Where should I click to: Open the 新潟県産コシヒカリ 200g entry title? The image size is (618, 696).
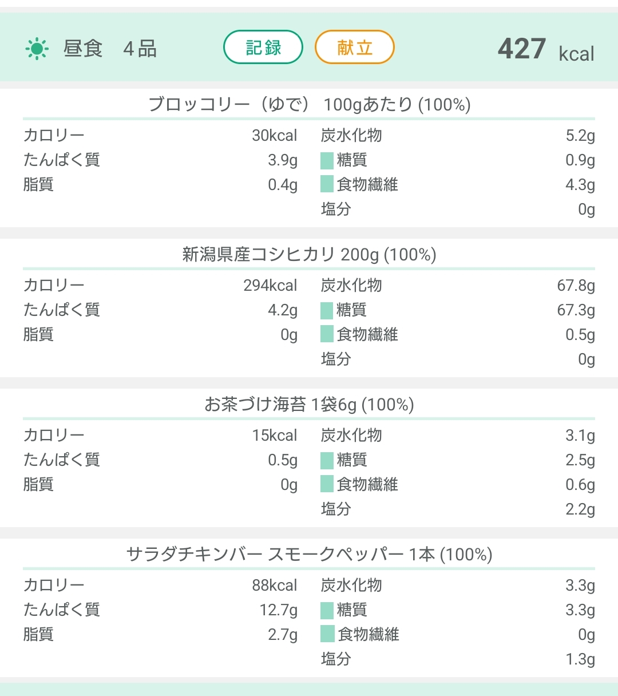pos(309,255)
